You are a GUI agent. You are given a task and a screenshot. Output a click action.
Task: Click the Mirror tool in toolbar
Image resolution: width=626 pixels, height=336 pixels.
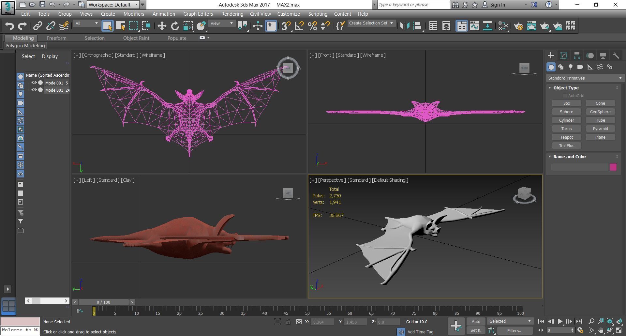coord(405,26)
